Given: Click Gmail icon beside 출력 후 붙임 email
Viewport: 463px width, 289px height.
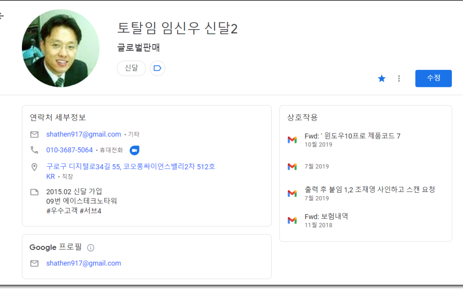Looking at the screenshot, I should pyautogui.click(x=292, y=194).
